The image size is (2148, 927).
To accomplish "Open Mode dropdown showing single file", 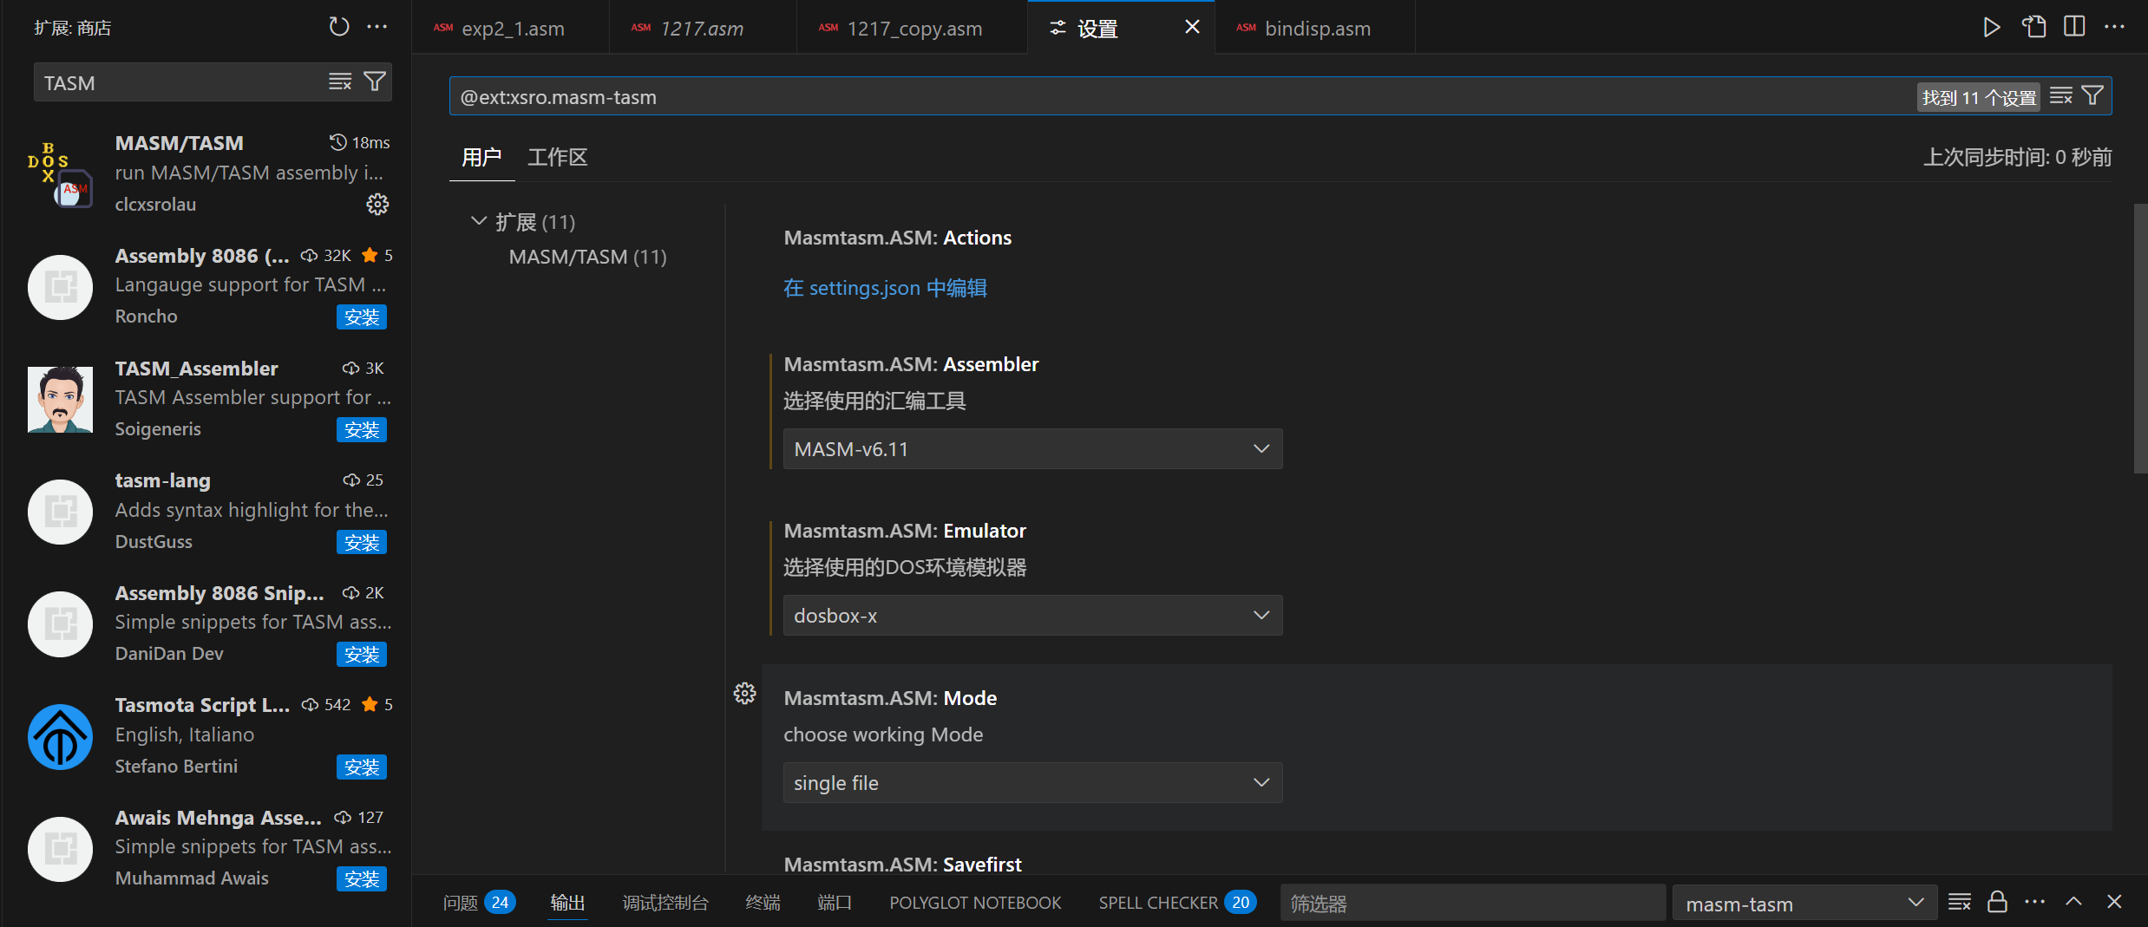I will point(1032,783).
